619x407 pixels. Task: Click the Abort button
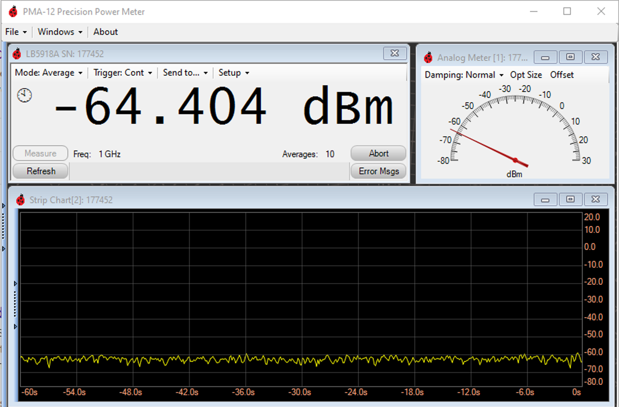[378, 153]
